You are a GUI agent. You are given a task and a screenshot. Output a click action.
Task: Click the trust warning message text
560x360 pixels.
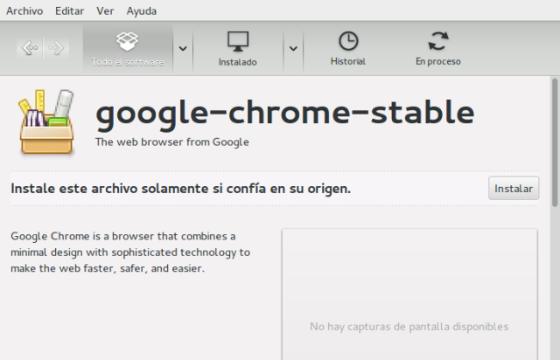[180, 188]
